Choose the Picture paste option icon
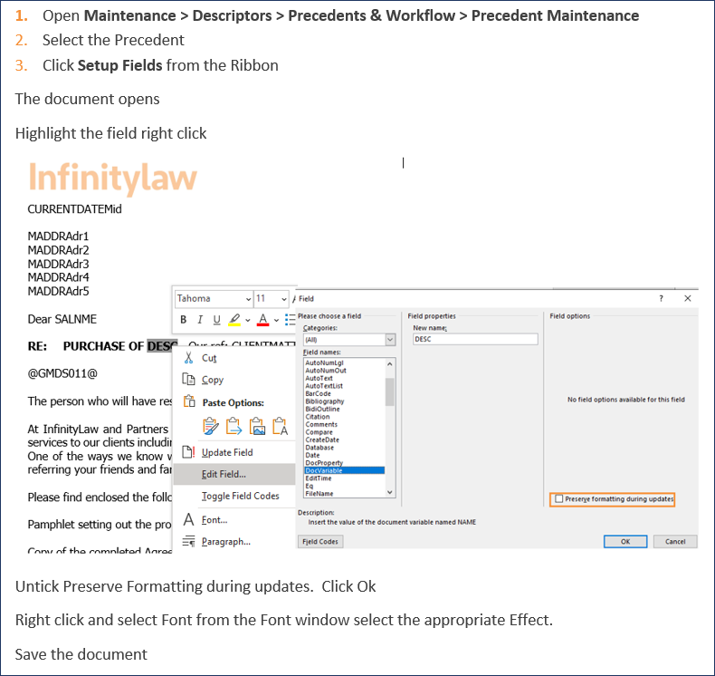This screenshot has width=715, height=676. (x=256, y=426)
